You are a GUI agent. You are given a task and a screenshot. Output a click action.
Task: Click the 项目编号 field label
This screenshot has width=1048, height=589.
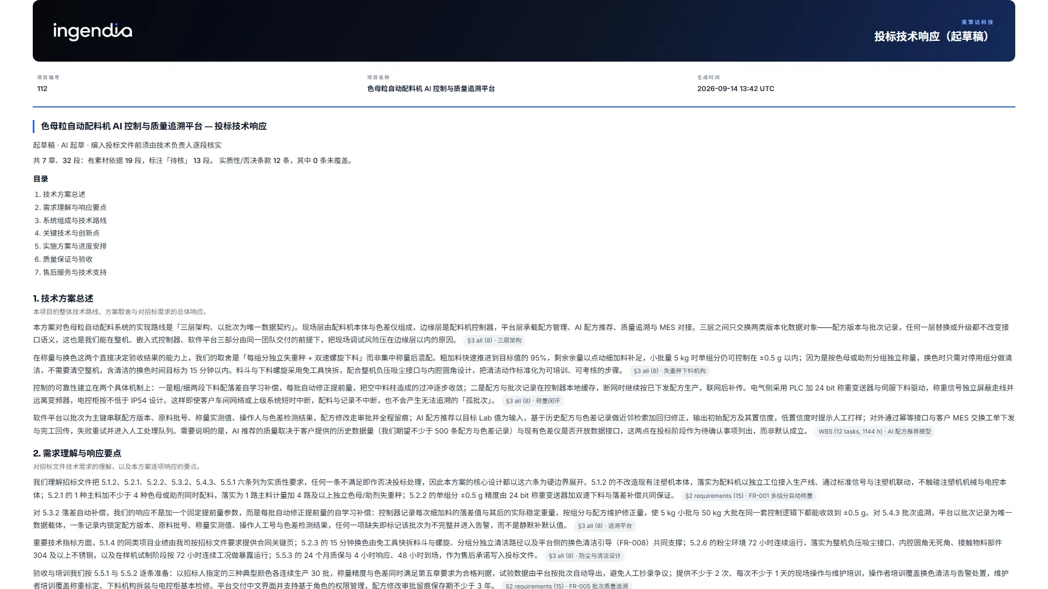48,77
